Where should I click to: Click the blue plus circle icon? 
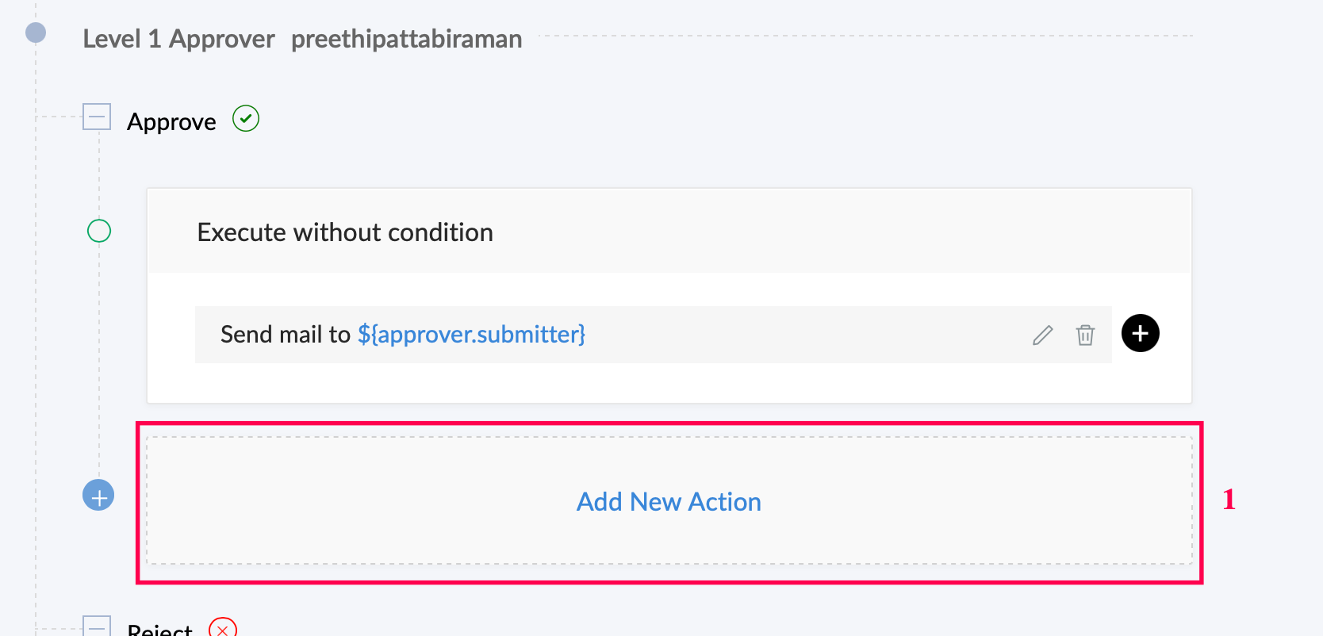98,496
